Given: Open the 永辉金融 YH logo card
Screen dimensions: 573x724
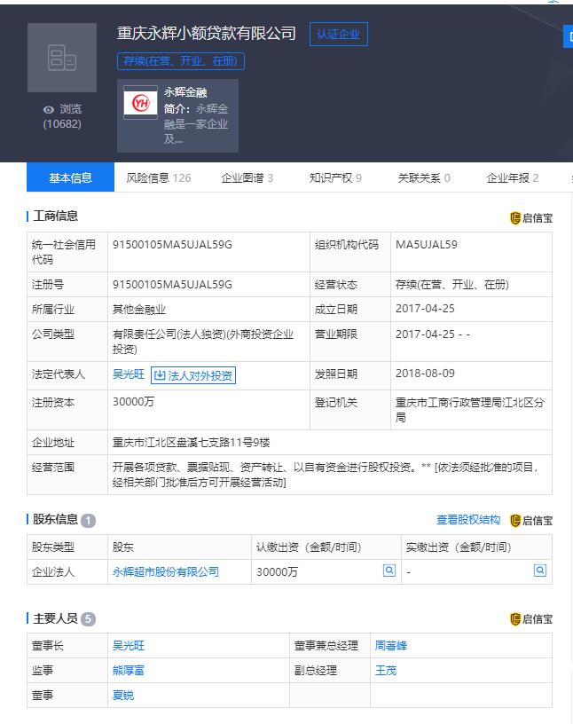Looking at the screenshot, I should point(177,115).
